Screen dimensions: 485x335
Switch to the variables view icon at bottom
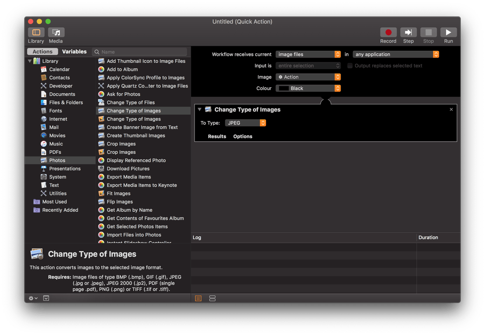pyautogui.click(x=212, y=298)
